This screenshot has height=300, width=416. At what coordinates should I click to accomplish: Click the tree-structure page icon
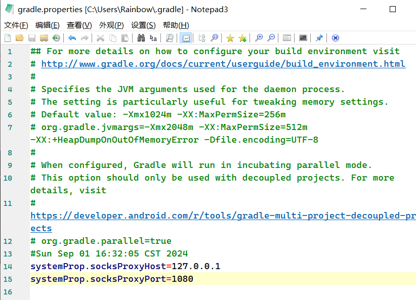(202, 38)
